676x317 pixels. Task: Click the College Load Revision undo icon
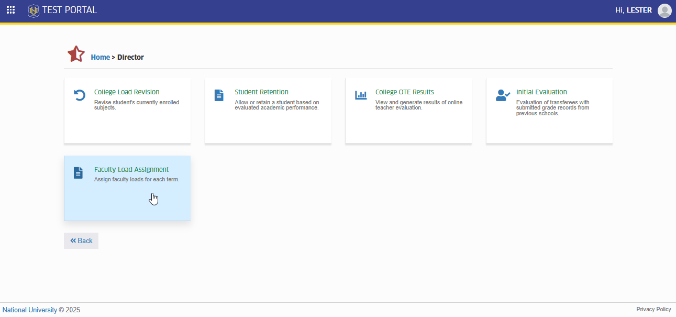[x=79, y=95]
